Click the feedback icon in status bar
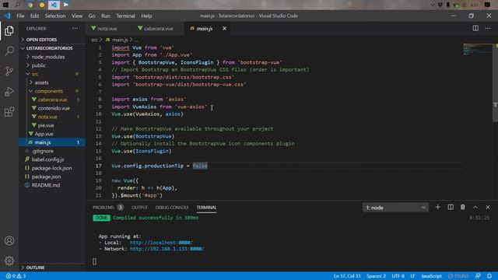Screen dimensions: 498x280 tap(478, 276)
